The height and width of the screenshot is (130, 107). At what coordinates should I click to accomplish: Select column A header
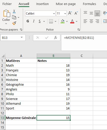(21, 56)
